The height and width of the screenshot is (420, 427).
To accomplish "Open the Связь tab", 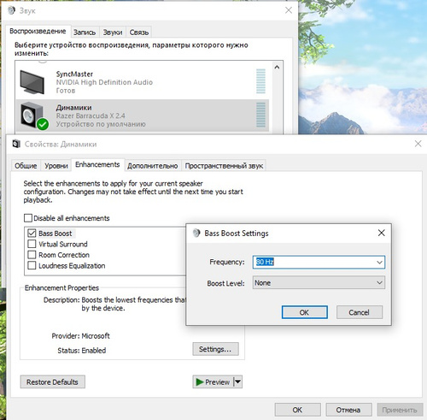I will [139, 33].
